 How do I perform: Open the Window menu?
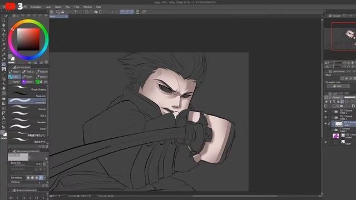point(87,7)
